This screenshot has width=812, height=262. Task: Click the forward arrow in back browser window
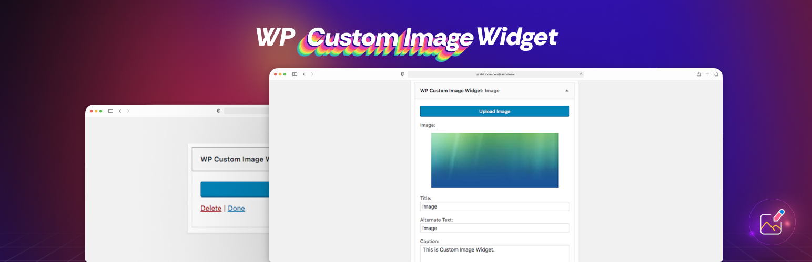click(x=128, y=111)
